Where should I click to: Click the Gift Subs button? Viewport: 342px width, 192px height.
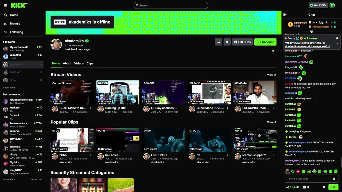(x=242, y=42)
